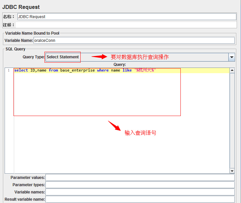
Task: Click the select keyword in SQL query
Action: 21,71
